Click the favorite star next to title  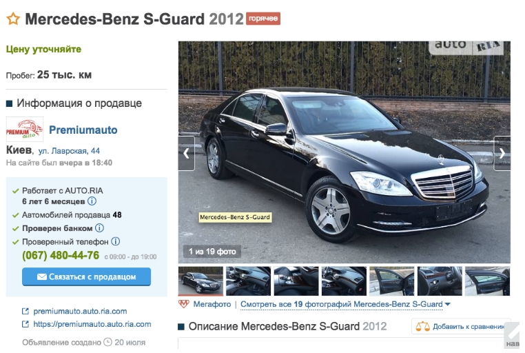[13, 19]
